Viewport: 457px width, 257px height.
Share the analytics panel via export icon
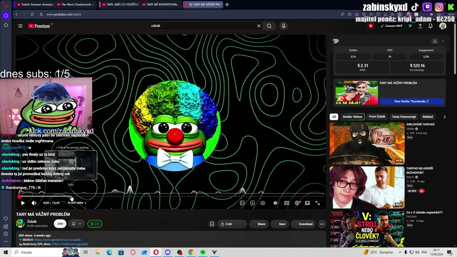(435, 41)
